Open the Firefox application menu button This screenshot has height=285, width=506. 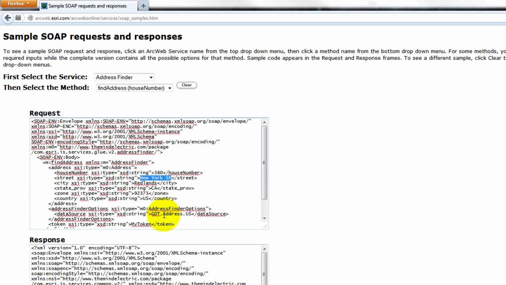(x=19, y=4)
